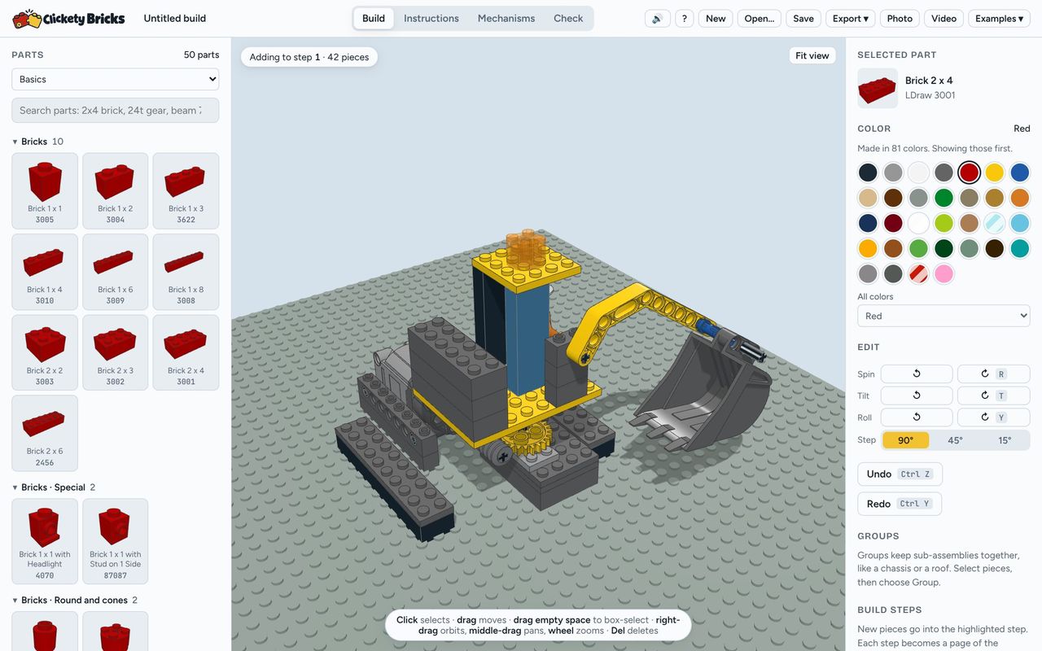Viewport: 1042px width, 651px height.
Task: Switch to the Mechanisms tab
Action: [x=506, y=18]
